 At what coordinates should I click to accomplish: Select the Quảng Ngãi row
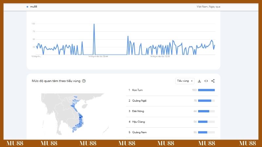(x=172, y=101)
